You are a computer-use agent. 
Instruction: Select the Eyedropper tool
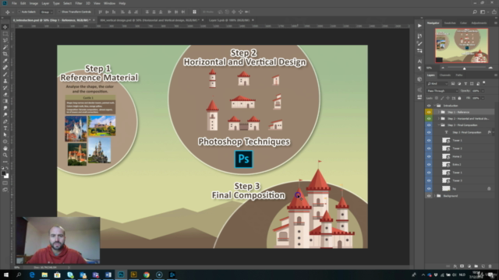pos(5,61)
